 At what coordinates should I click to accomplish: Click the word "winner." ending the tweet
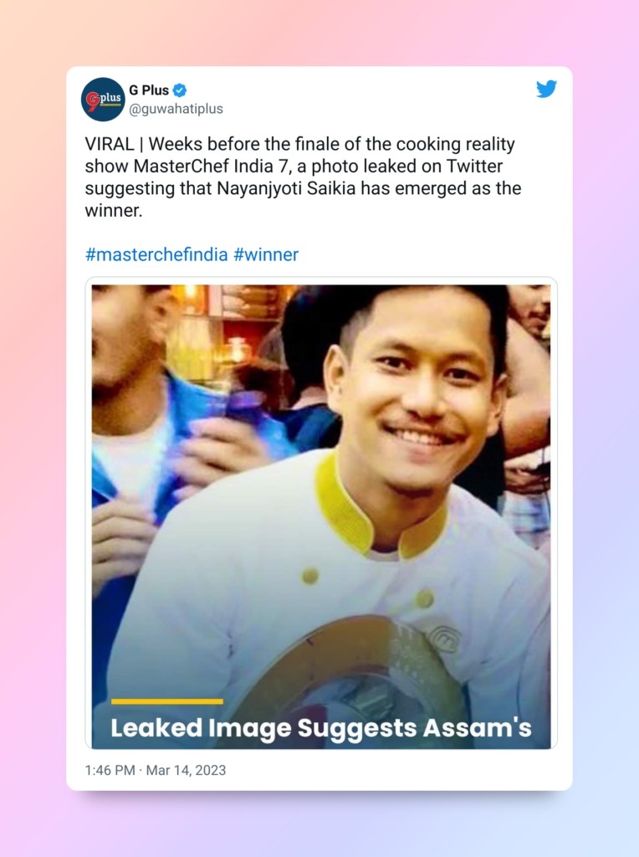pos(114,210)
